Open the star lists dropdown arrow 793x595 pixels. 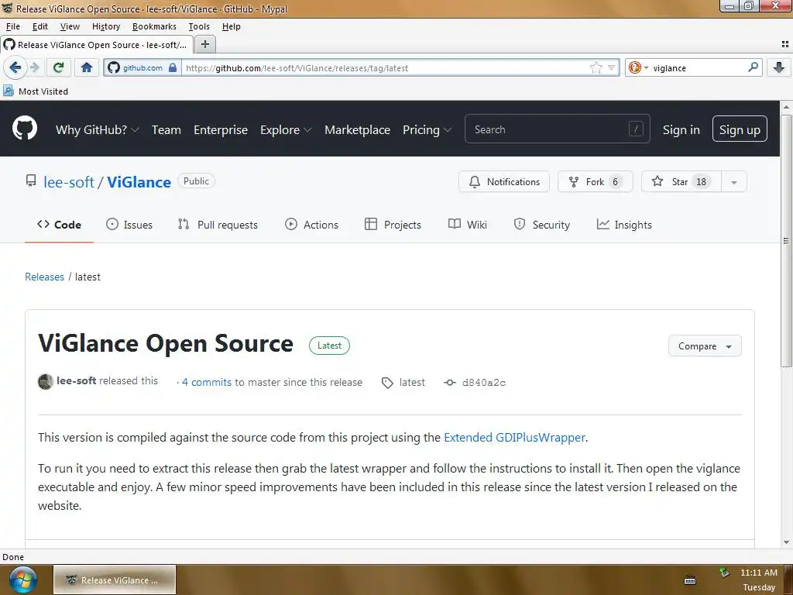(734, 181)
